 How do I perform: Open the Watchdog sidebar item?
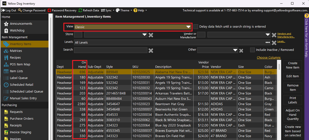click(x=17, y=30)
